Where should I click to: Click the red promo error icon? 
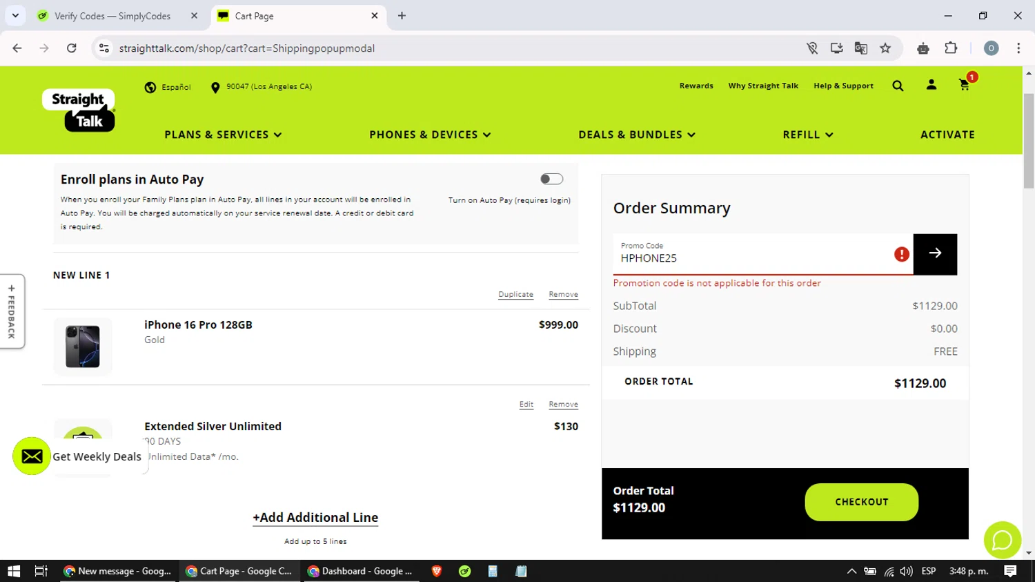[901, 254]
